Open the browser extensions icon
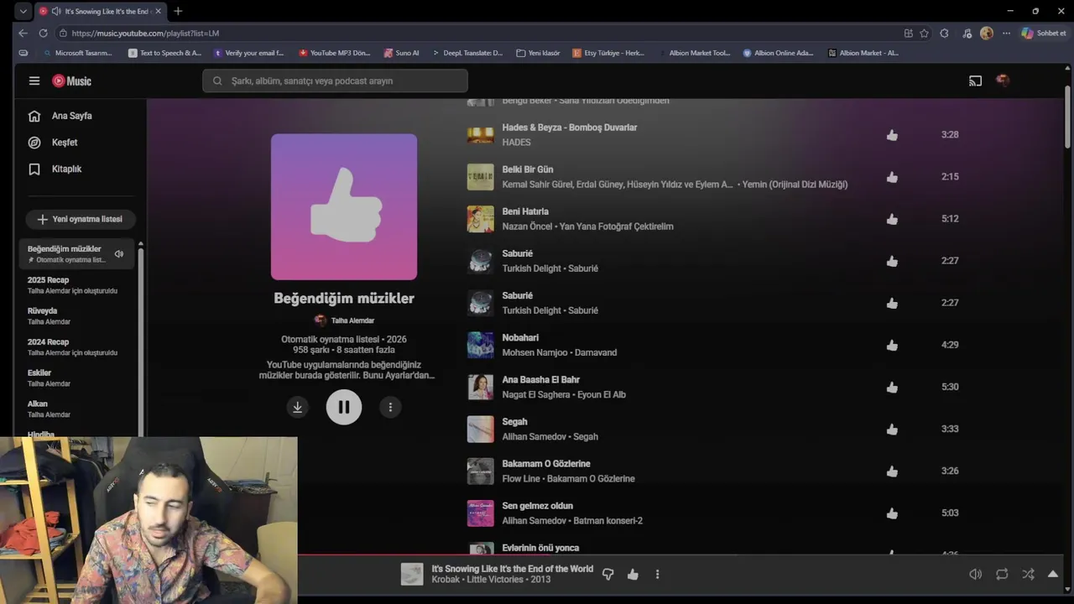 (x=944, y=34)
